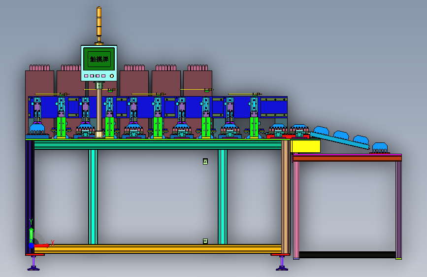Select the signal tower light above the touchscreen

click(99, 25)
